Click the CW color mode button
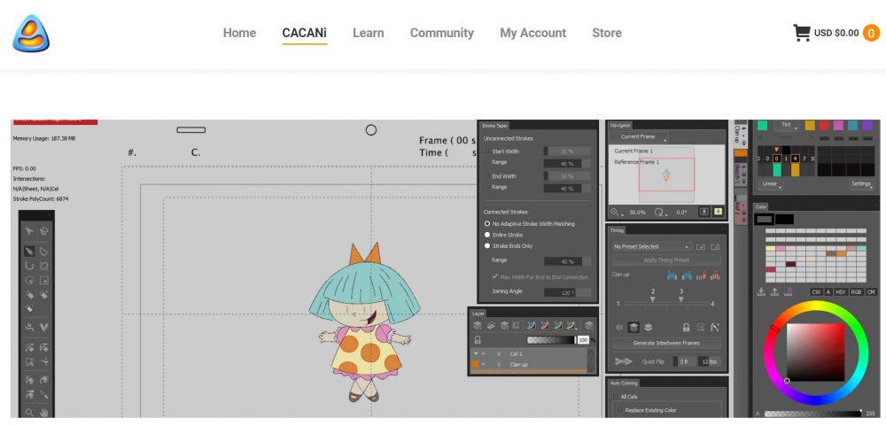This screenshot has height=426, width=886. coord(816,291)
